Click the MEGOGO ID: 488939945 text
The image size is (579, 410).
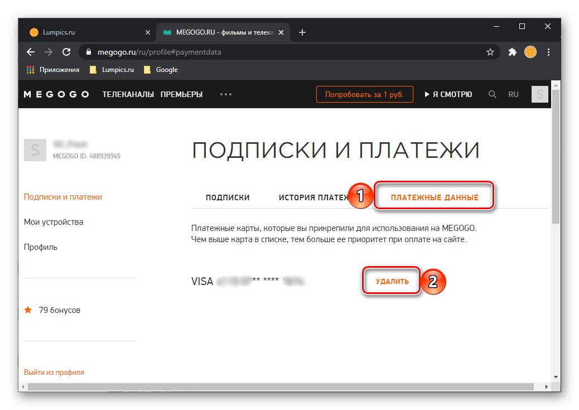86,156
